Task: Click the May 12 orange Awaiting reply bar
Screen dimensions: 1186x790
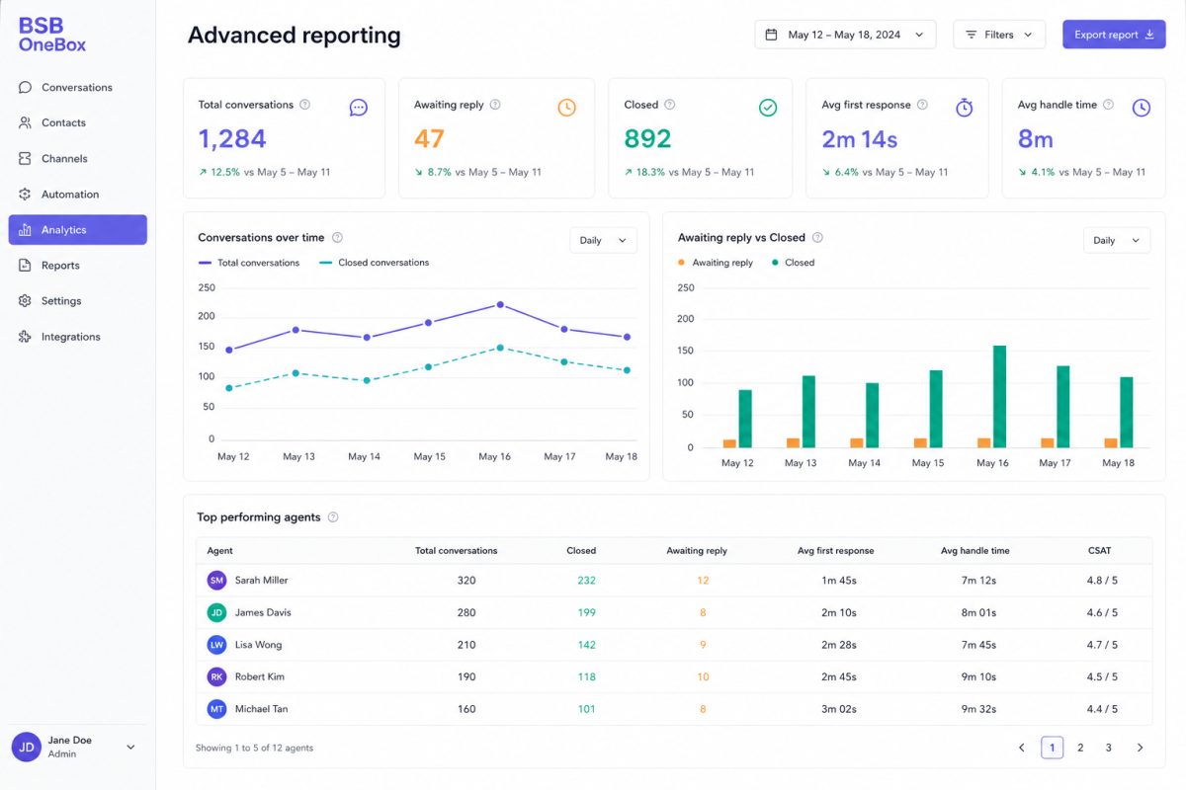Action: [729, 443]
